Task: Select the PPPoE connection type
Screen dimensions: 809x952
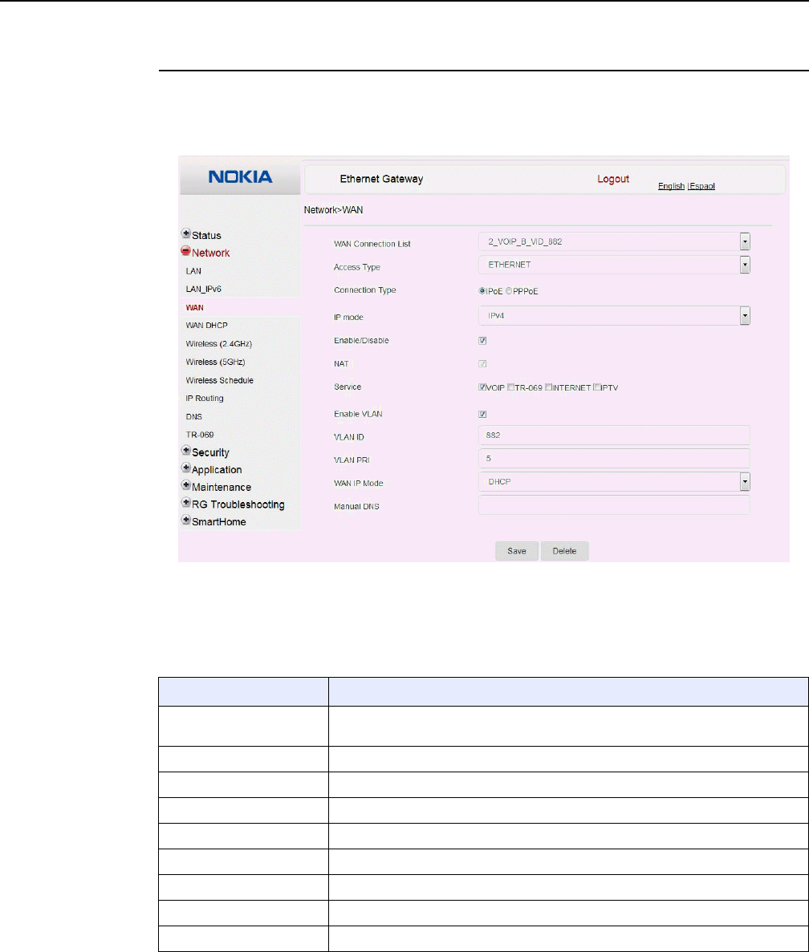Action: point(509,291)
